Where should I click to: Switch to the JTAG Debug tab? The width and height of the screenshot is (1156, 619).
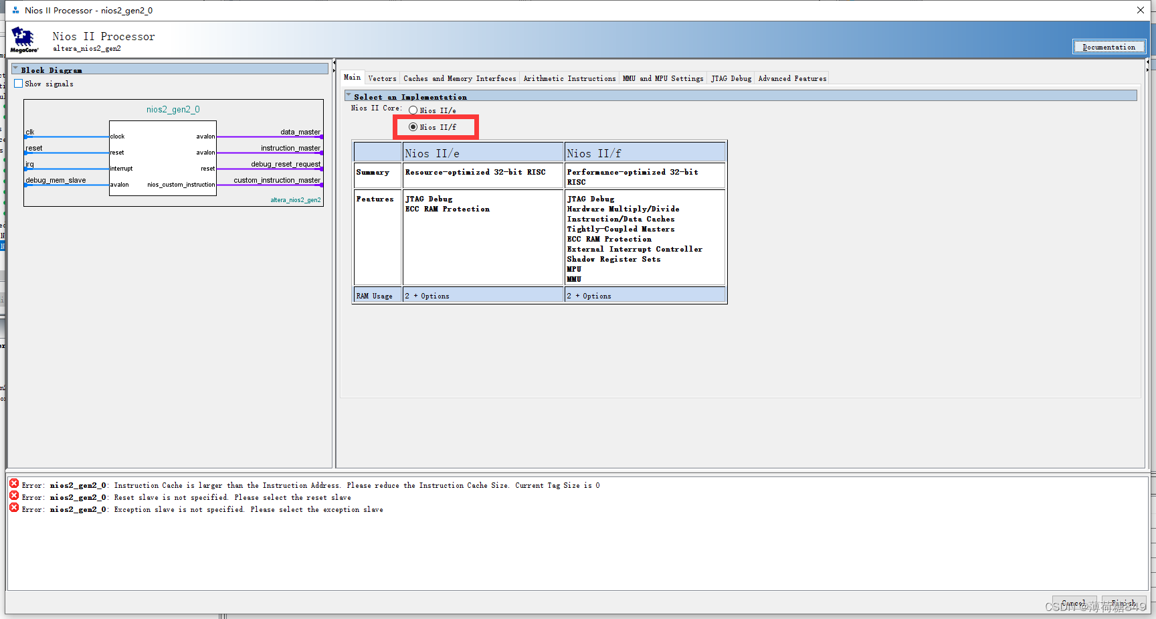tap(730, 78)
